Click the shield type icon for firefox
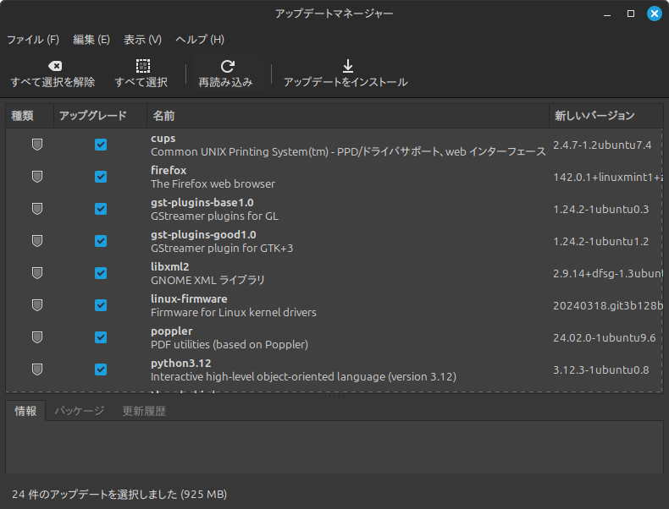 pos(36,177)
